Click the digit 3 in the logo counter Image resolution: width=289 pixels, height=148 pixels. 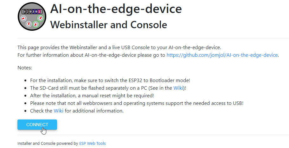33,12
